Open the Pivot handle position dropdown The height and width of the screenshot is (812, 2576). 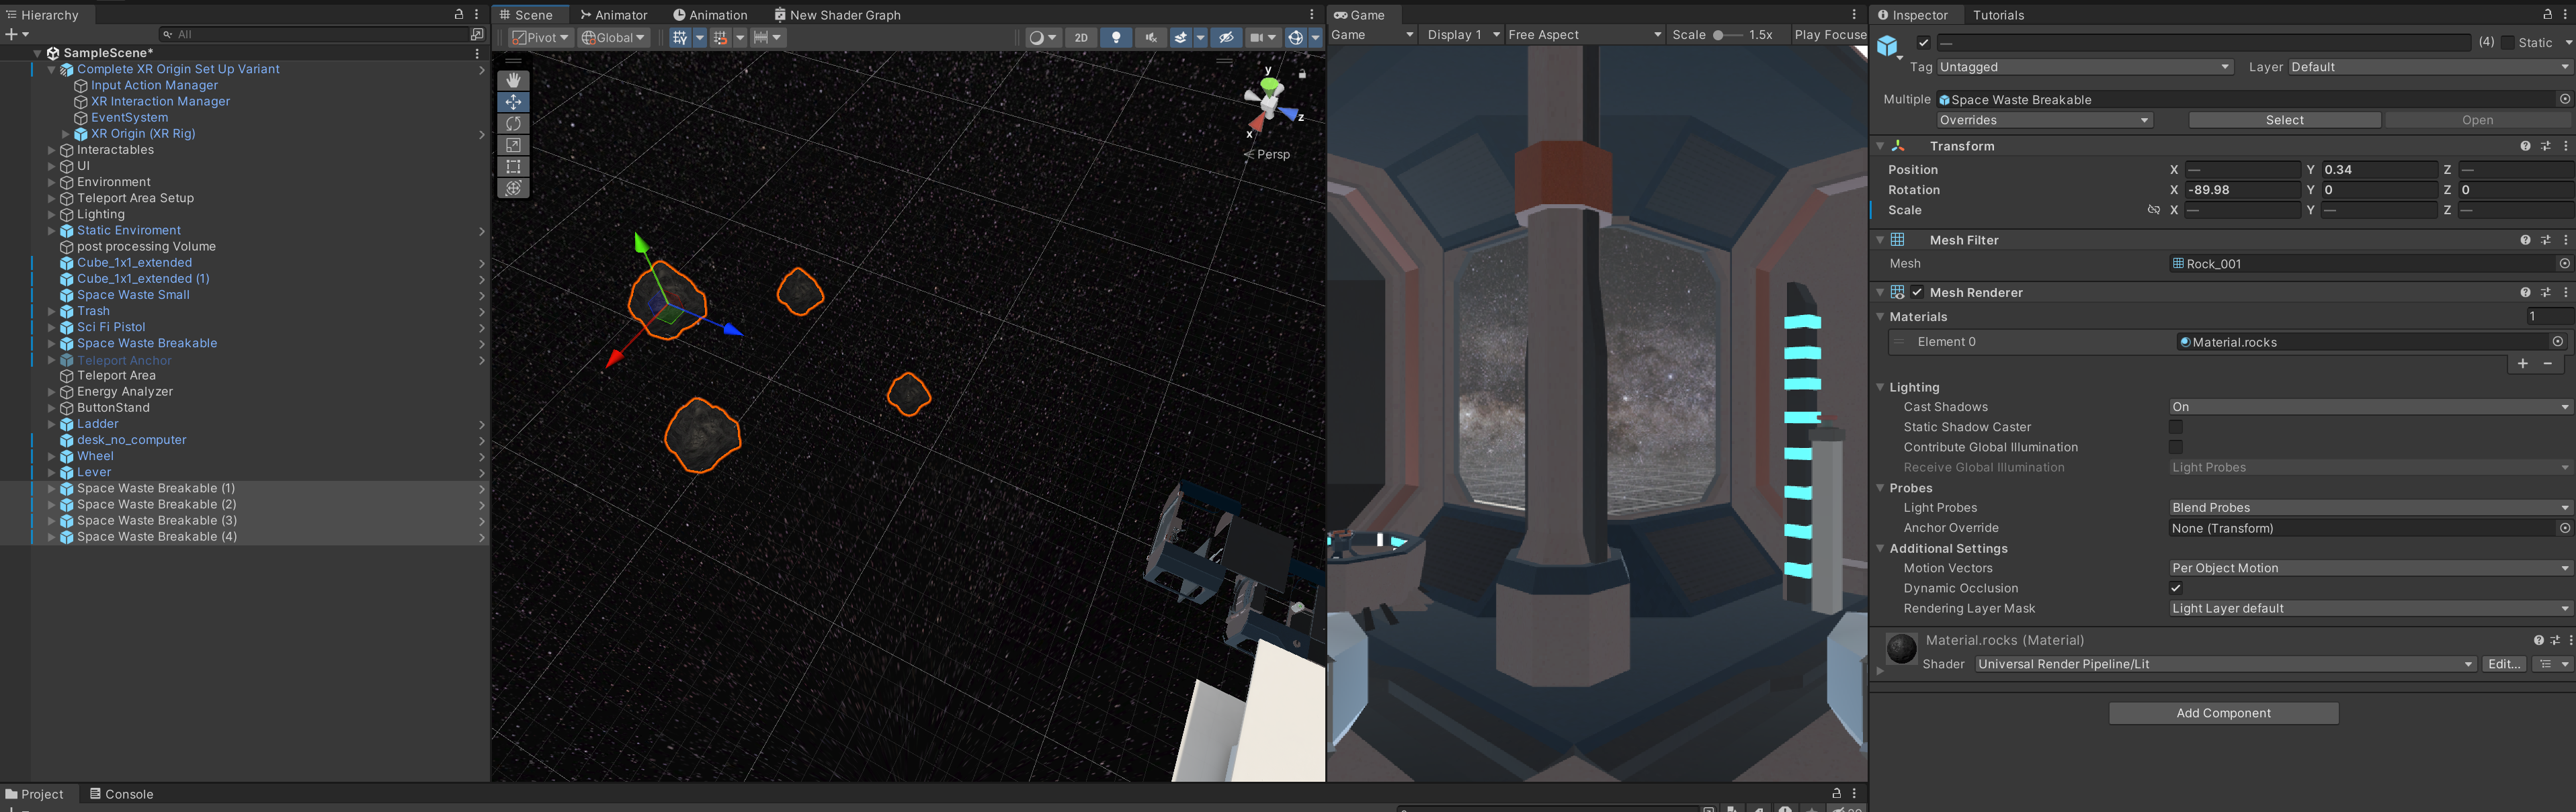(540, 38)
